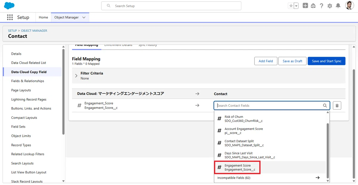Choose the Contact Dataset Split option
The image size is (358, 185).
tap(271, 143)
